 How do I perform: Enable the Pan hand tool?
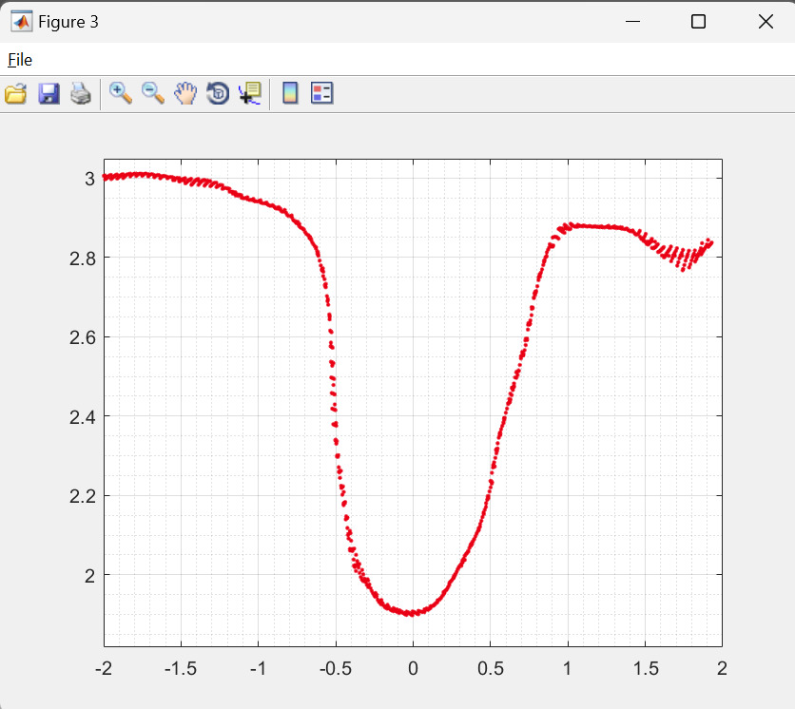point(185,93)
